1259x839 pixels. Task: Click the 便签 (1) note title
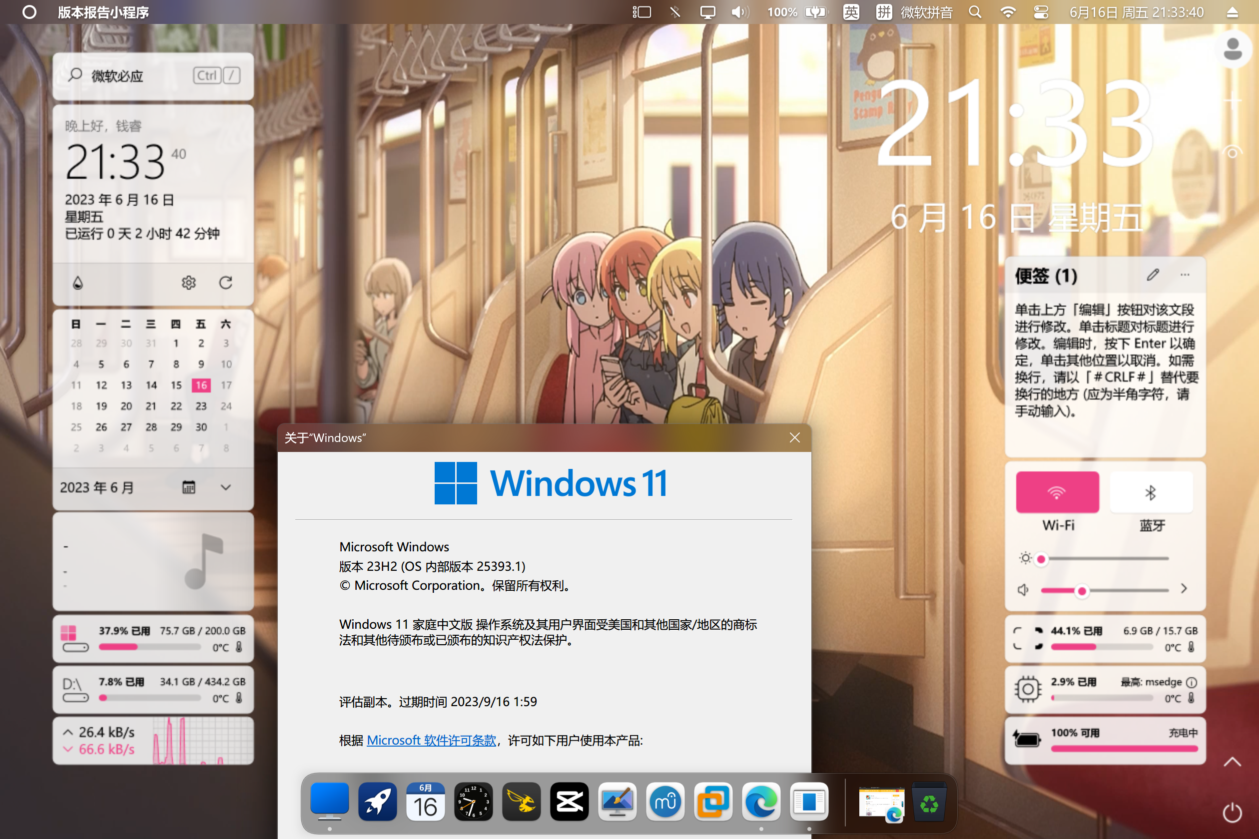coord(1045,276)
